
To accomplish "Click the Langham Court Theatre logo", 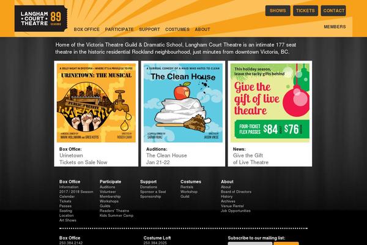I will [x=41, y=18].
